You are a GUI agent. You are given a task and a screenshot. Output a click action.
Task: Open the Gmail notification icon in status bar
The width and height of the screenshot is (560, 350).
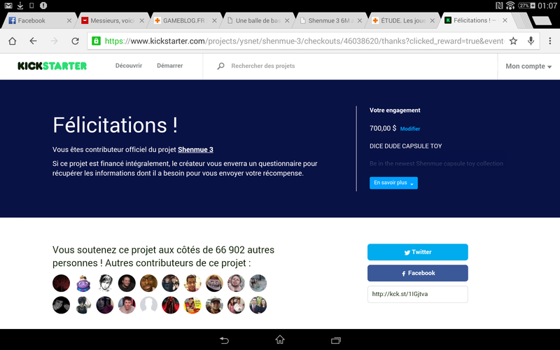pos(8,6)
